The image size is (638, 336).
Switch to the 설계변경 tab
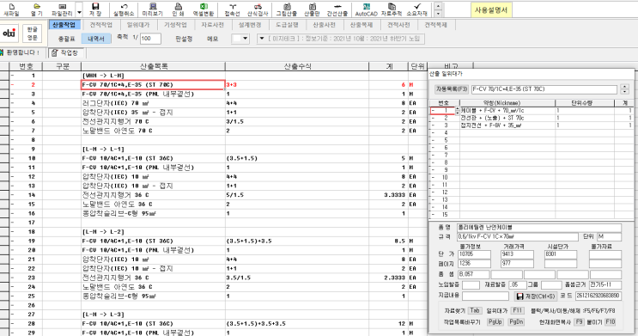pos(250,25)
